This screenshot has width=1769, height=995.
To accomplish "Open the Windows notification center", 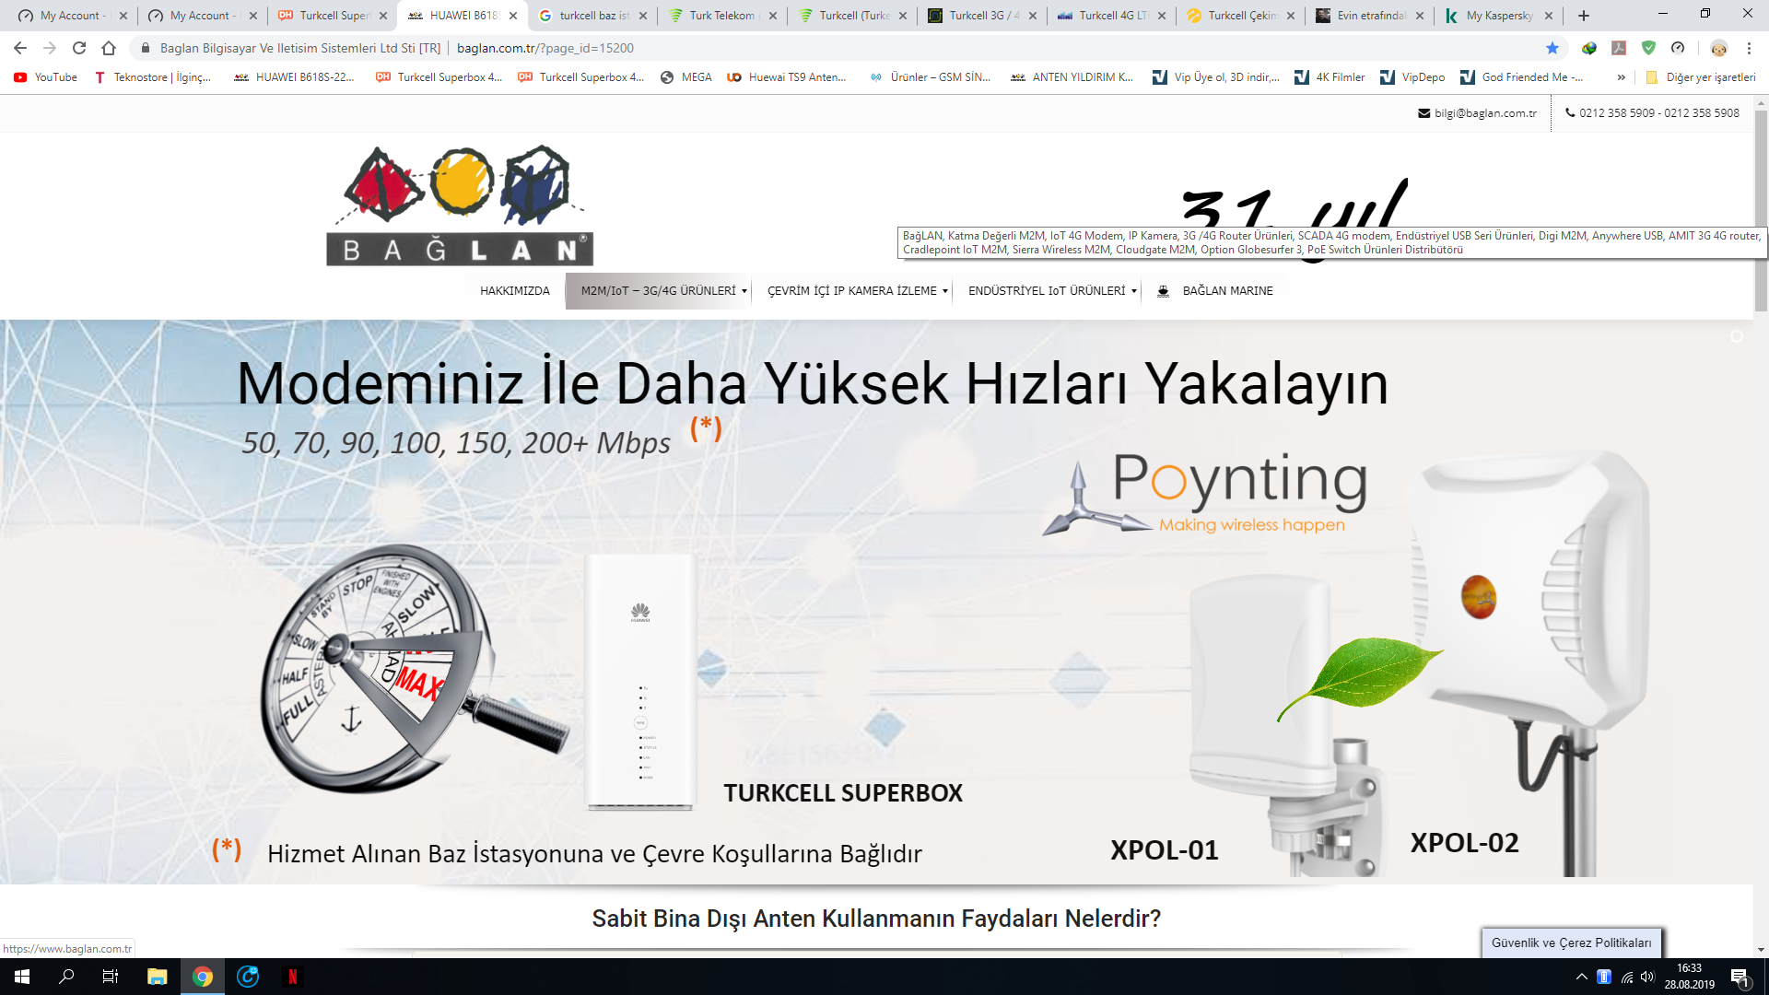I will (1740, 977).
